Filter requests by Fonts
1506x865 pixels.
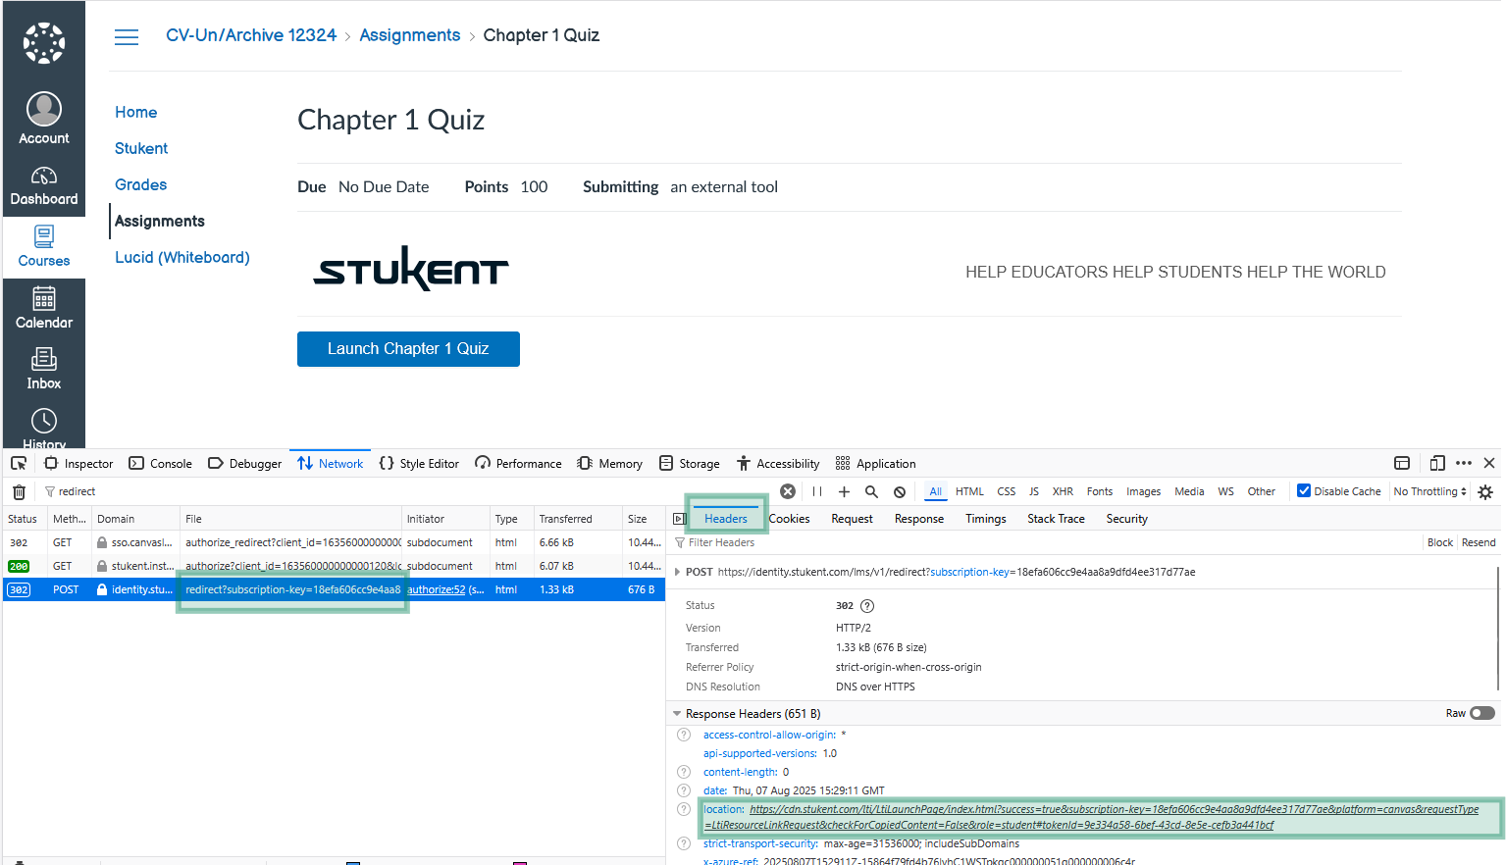pyautogui.click(x=1100, y=491)
